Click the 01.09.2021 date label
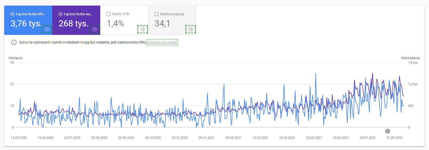The image size is (429, 150). coord(394,138)
